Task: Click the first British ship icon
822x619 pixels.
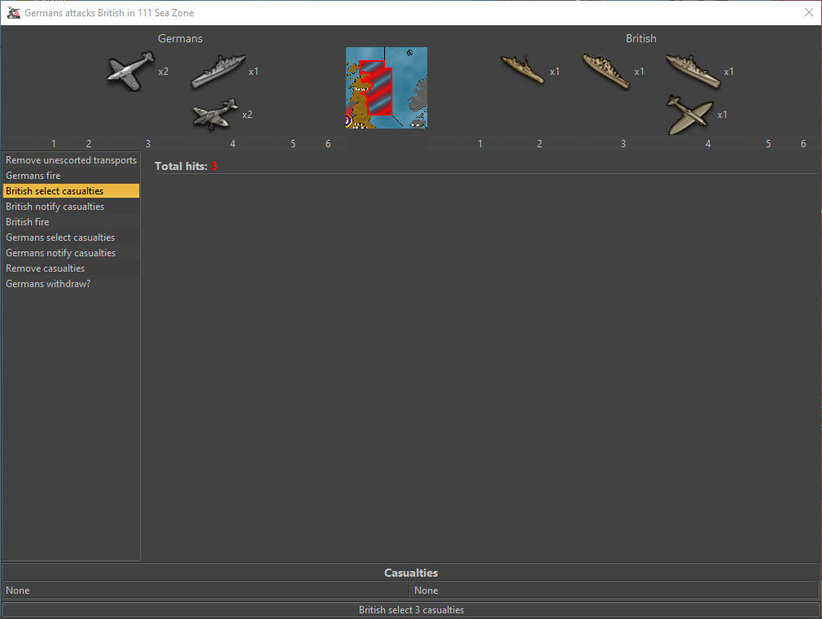Action: pos(522,70)
